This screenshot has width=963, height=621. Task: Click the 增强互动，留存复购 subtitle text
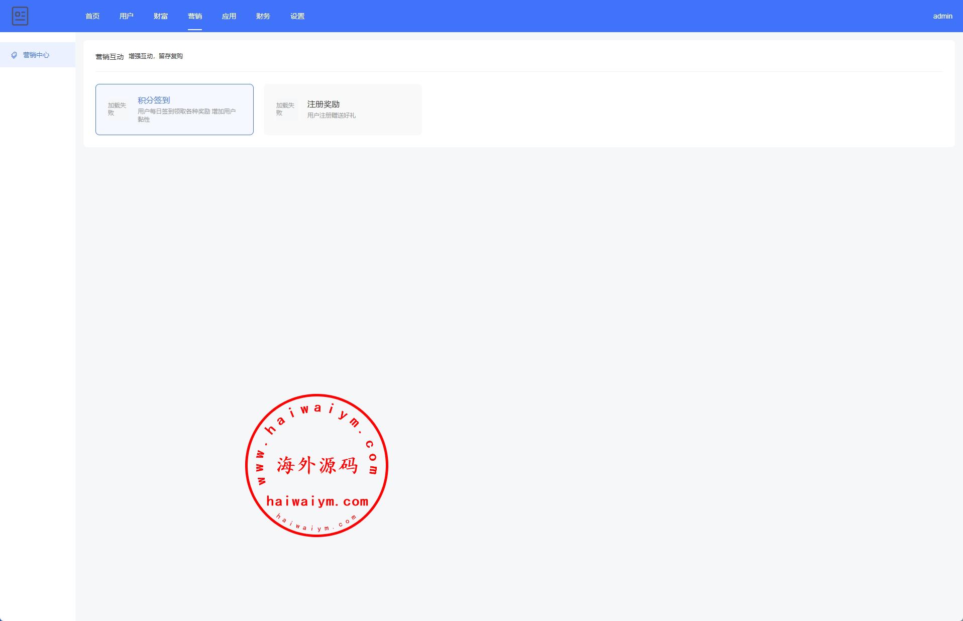156,56
